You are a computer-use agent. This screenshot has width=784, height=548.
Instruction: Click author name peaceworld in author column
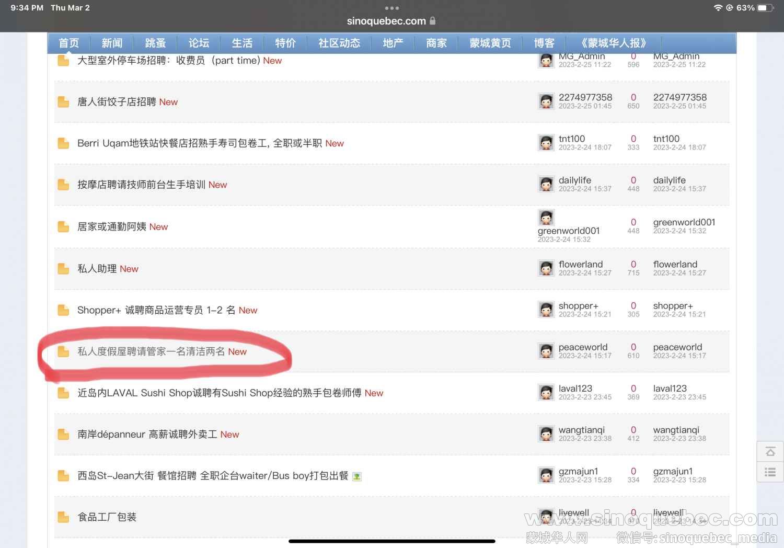[583, 347]
